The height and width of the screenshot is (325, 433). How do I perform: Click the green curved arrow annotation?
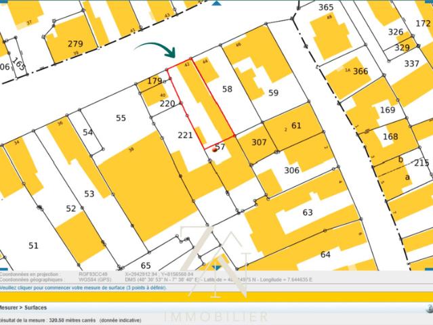coord(156,49)
